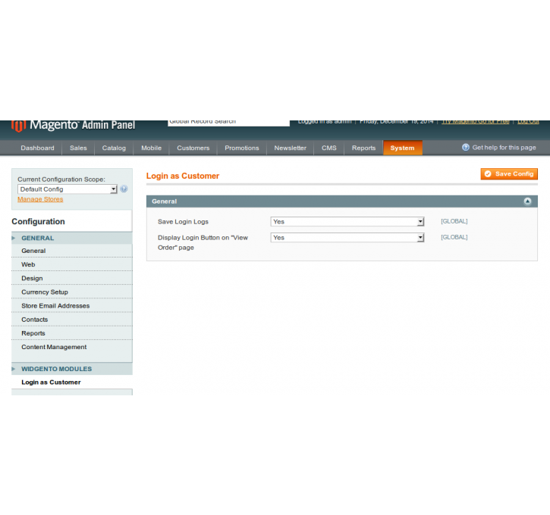Collapse the GENERAL sidebar group
The height and width of the screenshot is (515, 550).
[72, 238]
